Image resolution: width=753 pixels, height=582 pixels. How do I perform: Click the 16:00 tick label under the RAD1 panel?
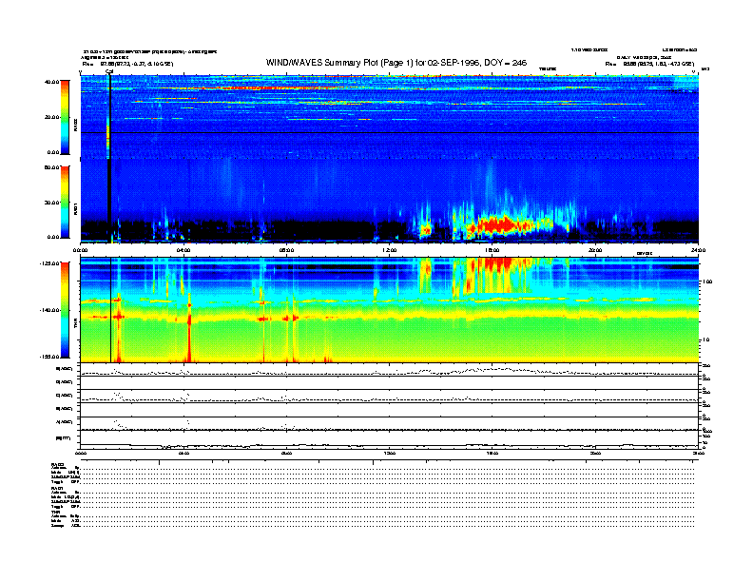[x=492, y=250]
